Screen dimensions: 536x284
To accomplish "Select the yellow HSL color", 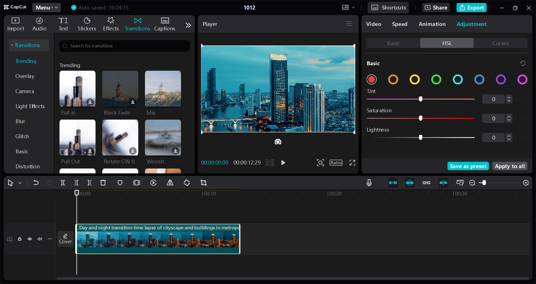I will 415,79.
